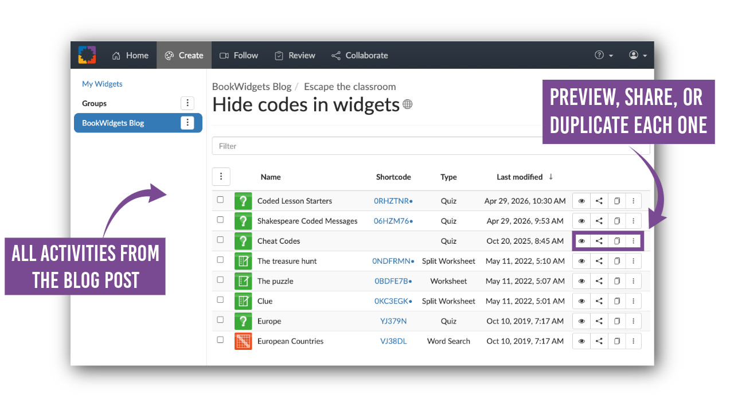Focus the Filter input field
Viewport: 734px width, 413px height.
(x=431, y=146)
